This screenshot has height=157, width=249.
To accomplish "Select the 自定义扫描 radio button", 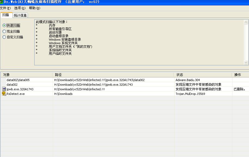I will coord(4,37).
